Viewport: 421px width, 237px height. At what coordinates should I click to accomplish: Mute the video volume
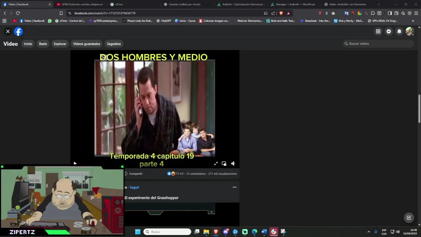pos(233,164)
